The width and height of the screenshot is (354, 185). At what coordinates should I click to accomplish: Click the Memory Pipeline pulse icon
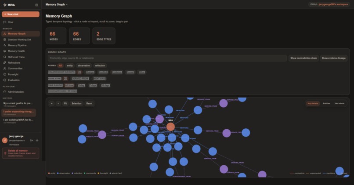(5, 45)
